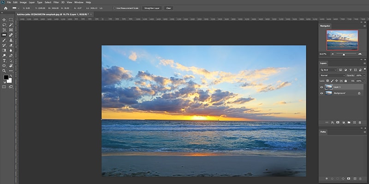
Task: Open the ruler tool preset picker
Action: (x=16, y=8)
